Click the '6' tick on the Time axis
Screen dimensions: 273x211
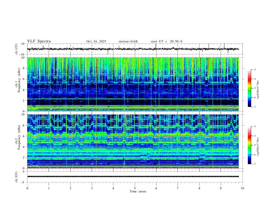(x=156, y=188)
